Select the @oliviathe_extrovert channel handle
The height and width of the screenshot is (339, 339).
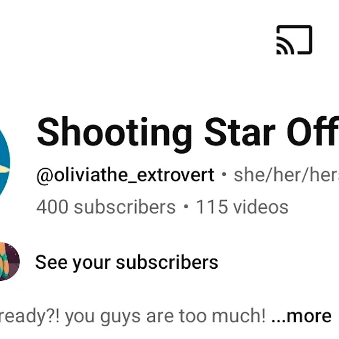(125, 176)
